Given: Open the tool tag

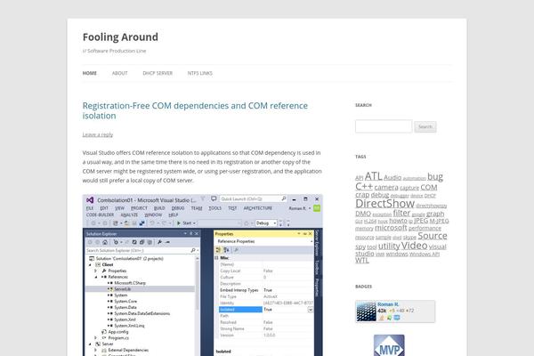Looking at the screenshot, I should [372, 247].
